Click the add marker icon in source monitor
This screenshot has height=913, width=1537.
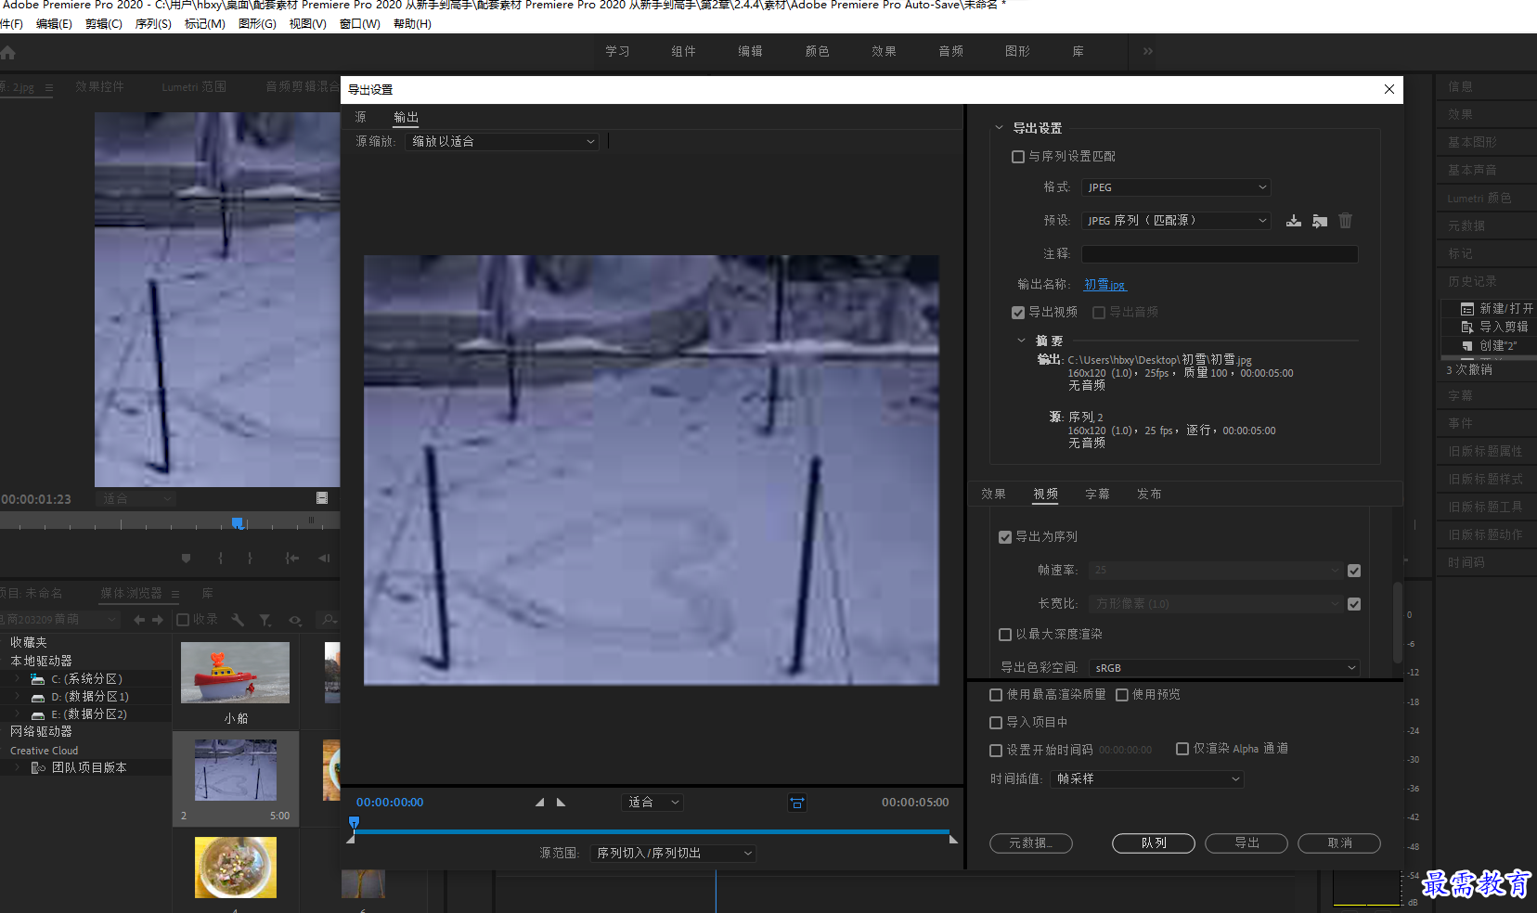pos(186,559)
